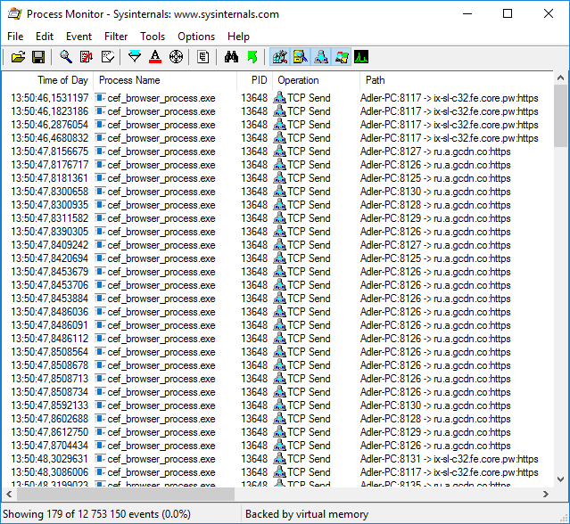Select the crosshair include-process target icon
Image resolution: width=570 pixels, height=524 pixels.
tap(176, 57)
